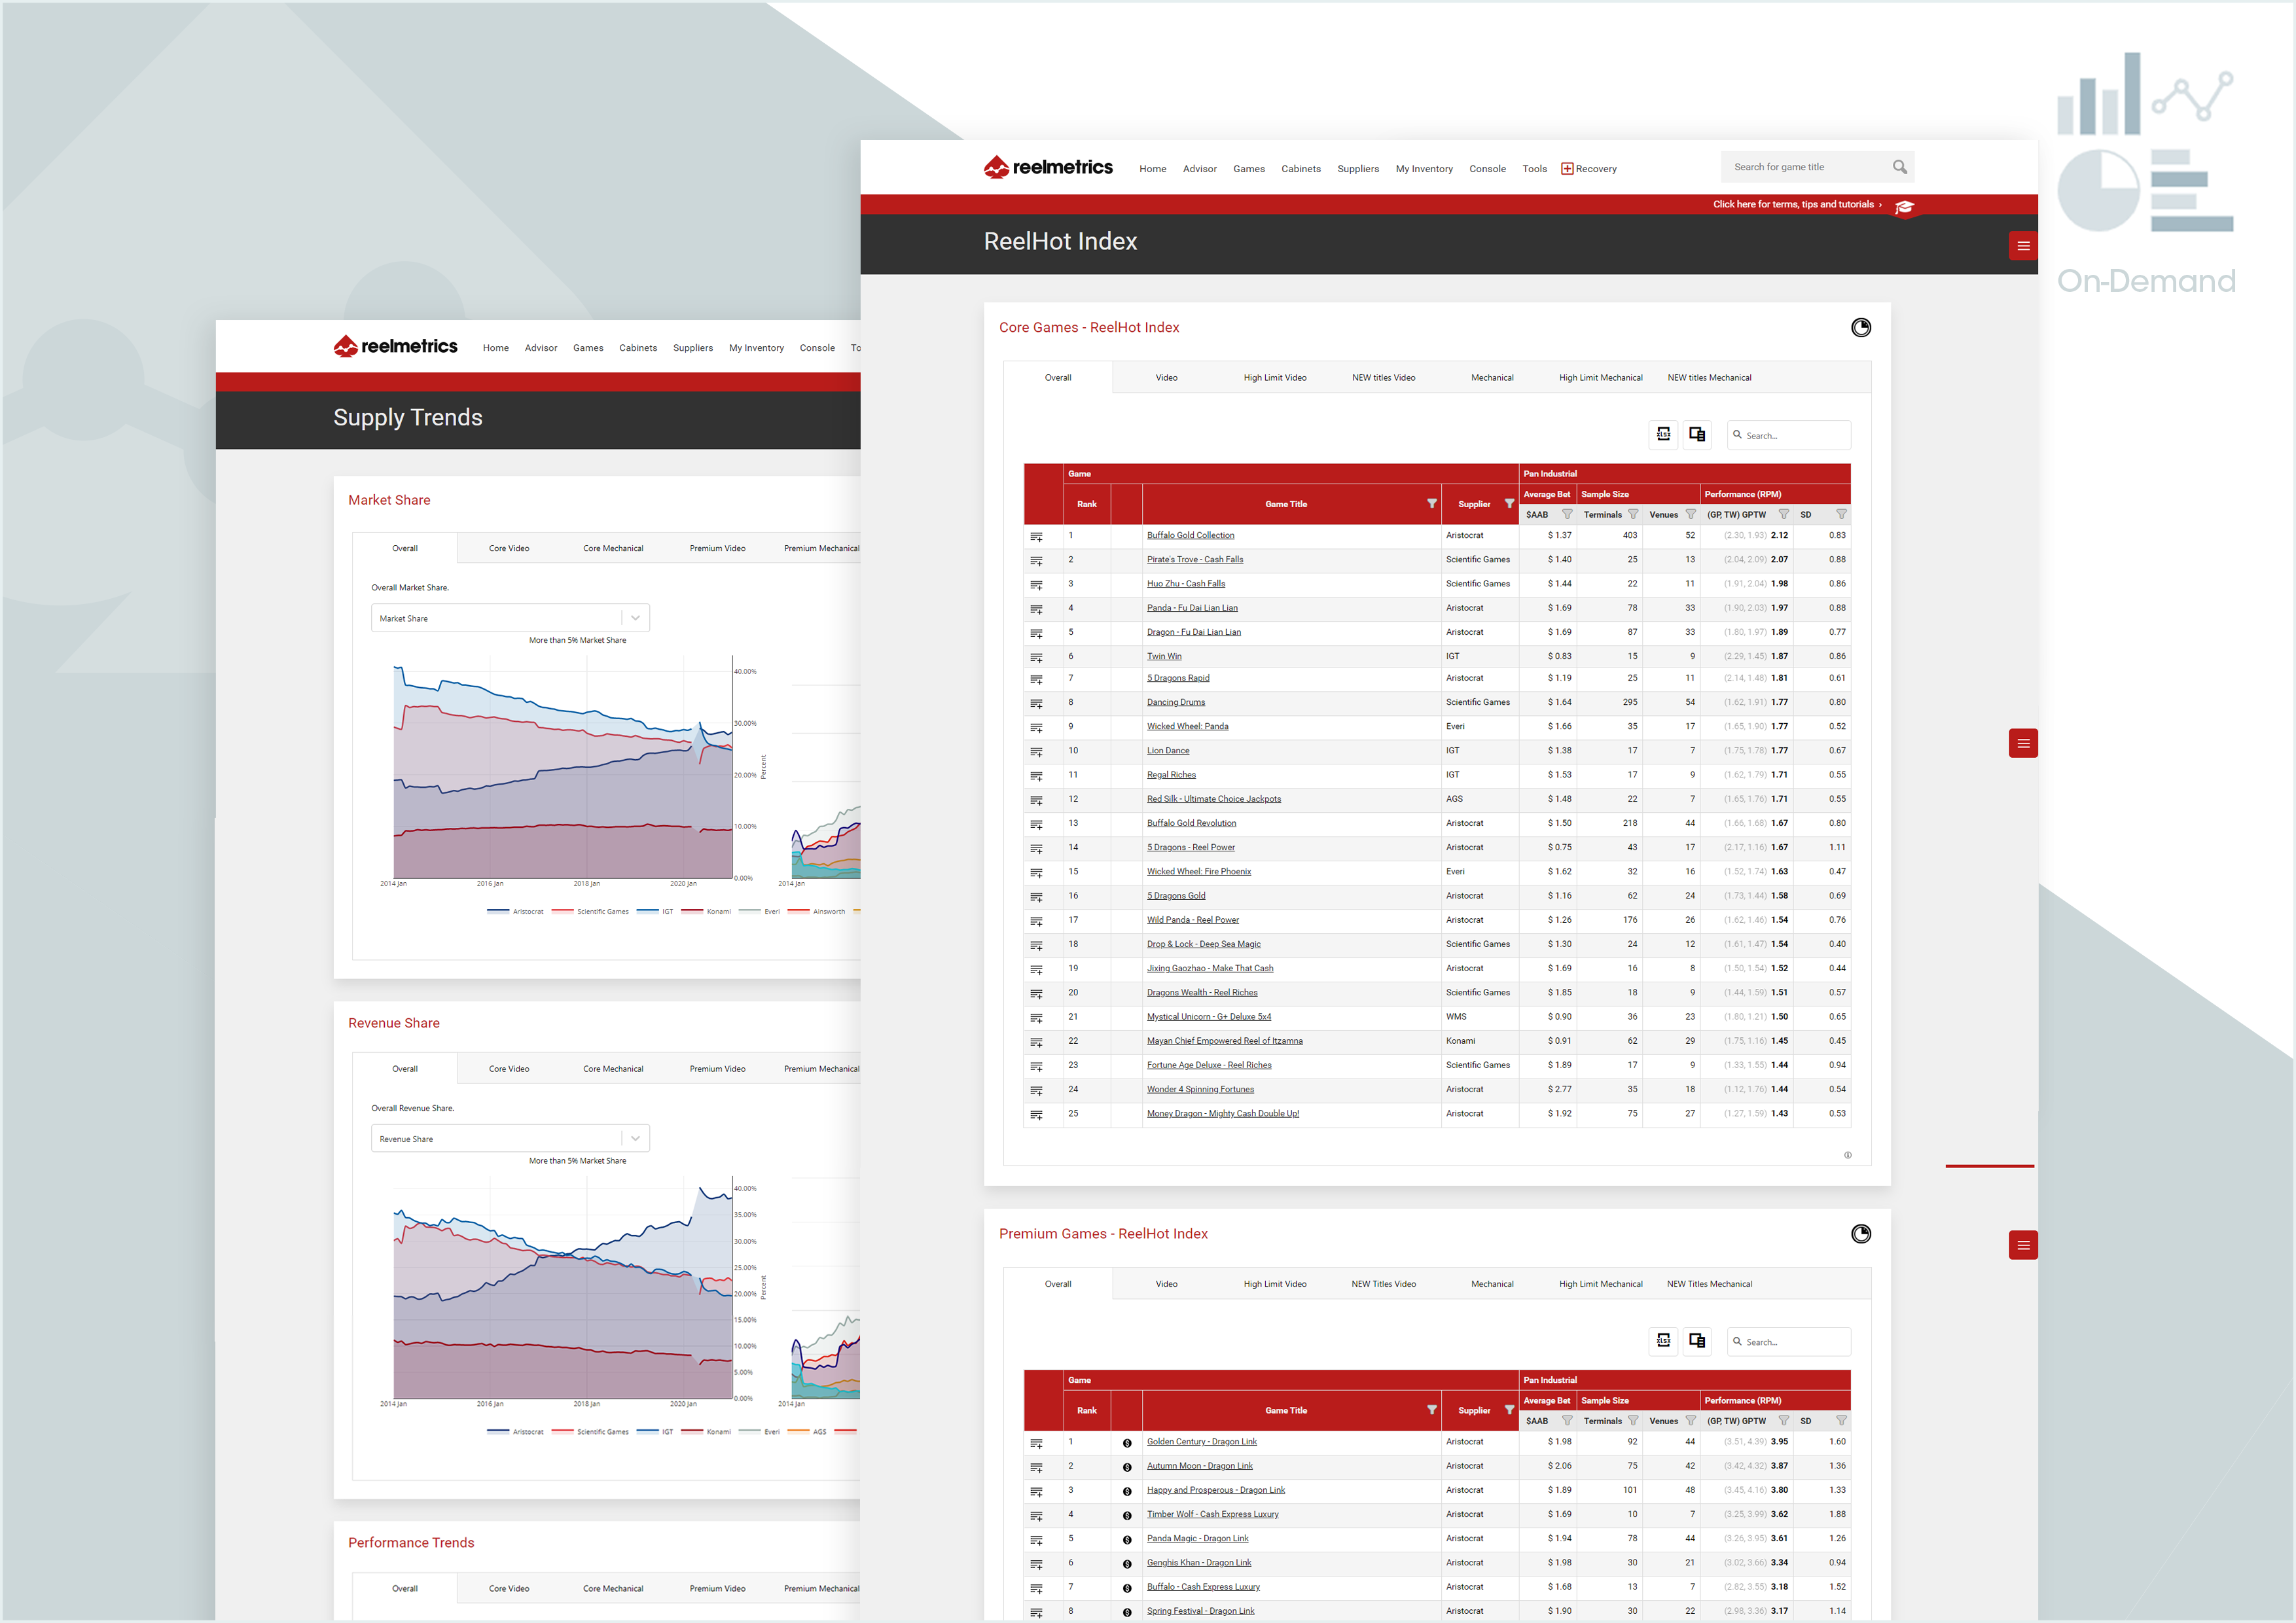The height and width of the screenshot is (1623, 2296).
Task: Click the small info icon below Core Games table
Action: 1847,1155
